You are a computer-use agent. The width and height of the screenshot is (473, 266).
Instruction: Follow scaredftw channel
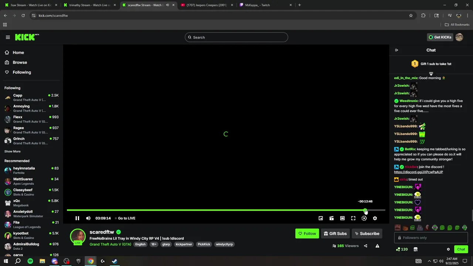tap(307, 233)
